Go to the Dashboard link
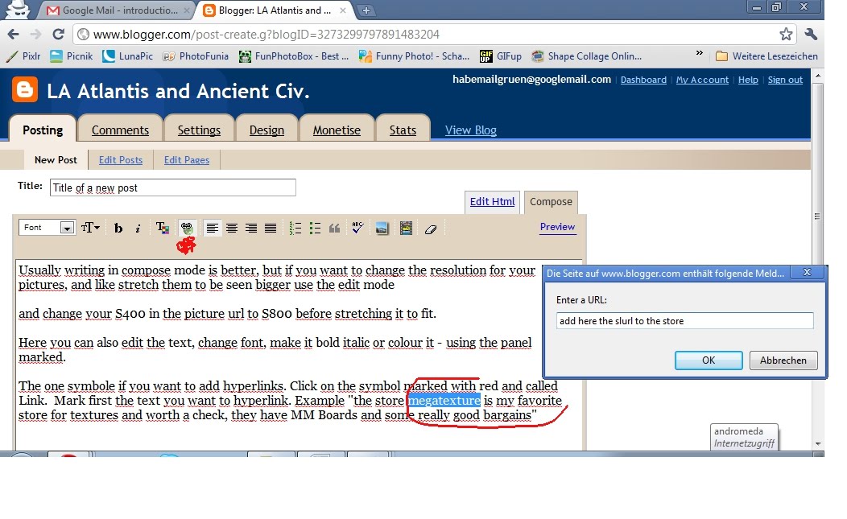The height and width of the screenshot is (519, 847). pos(643,80)
